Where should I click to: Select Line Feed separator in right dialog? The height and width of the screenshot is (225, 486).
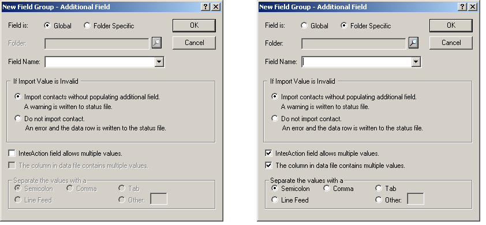[275, 200]
